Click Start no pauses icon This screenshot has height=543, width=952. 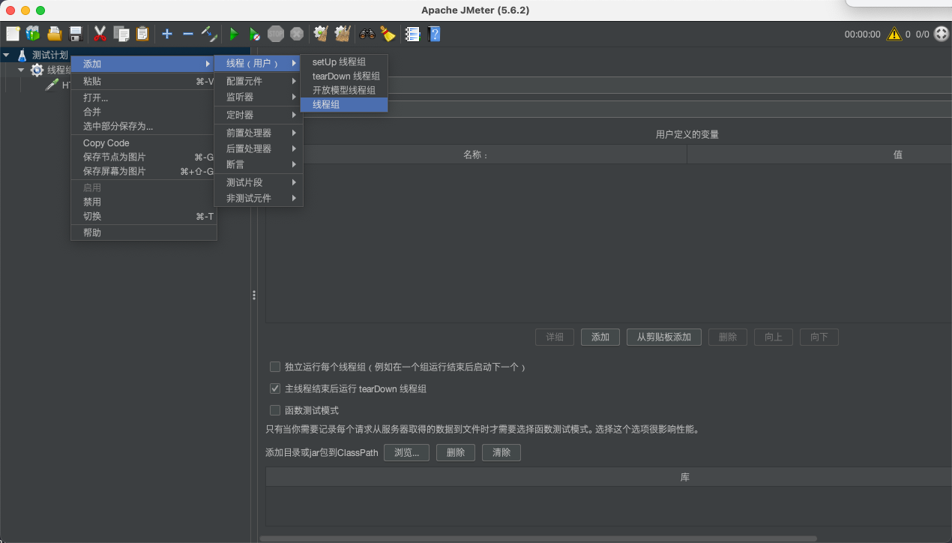point(255,34)
